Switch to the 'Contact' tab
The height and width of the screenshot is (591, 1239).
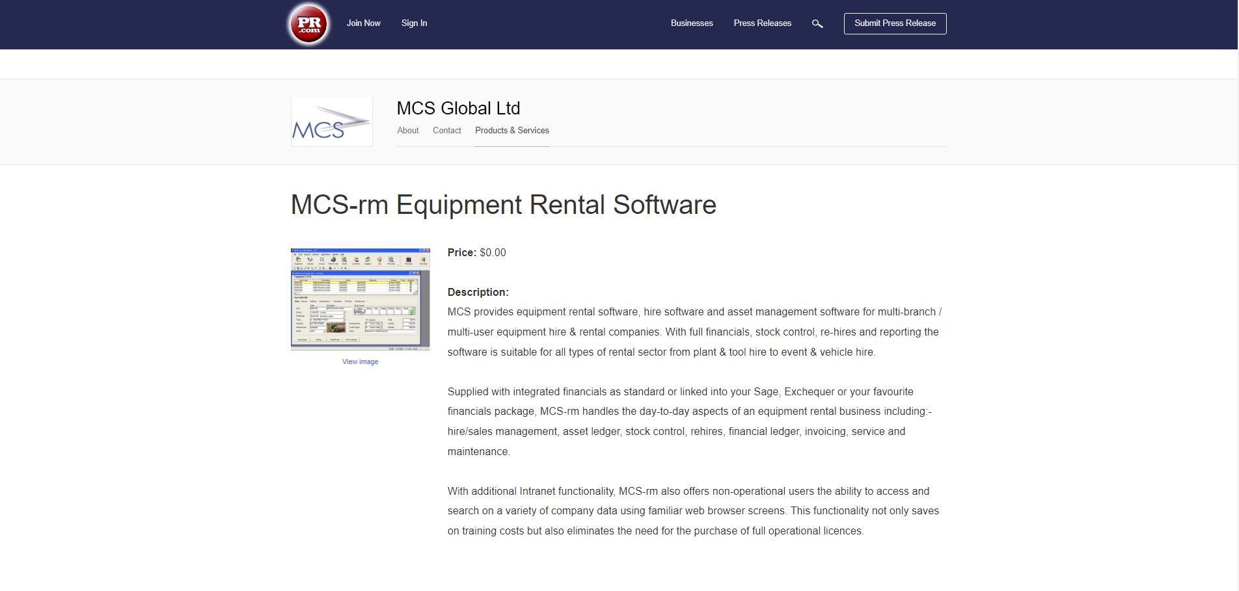[x=446, y=130]
